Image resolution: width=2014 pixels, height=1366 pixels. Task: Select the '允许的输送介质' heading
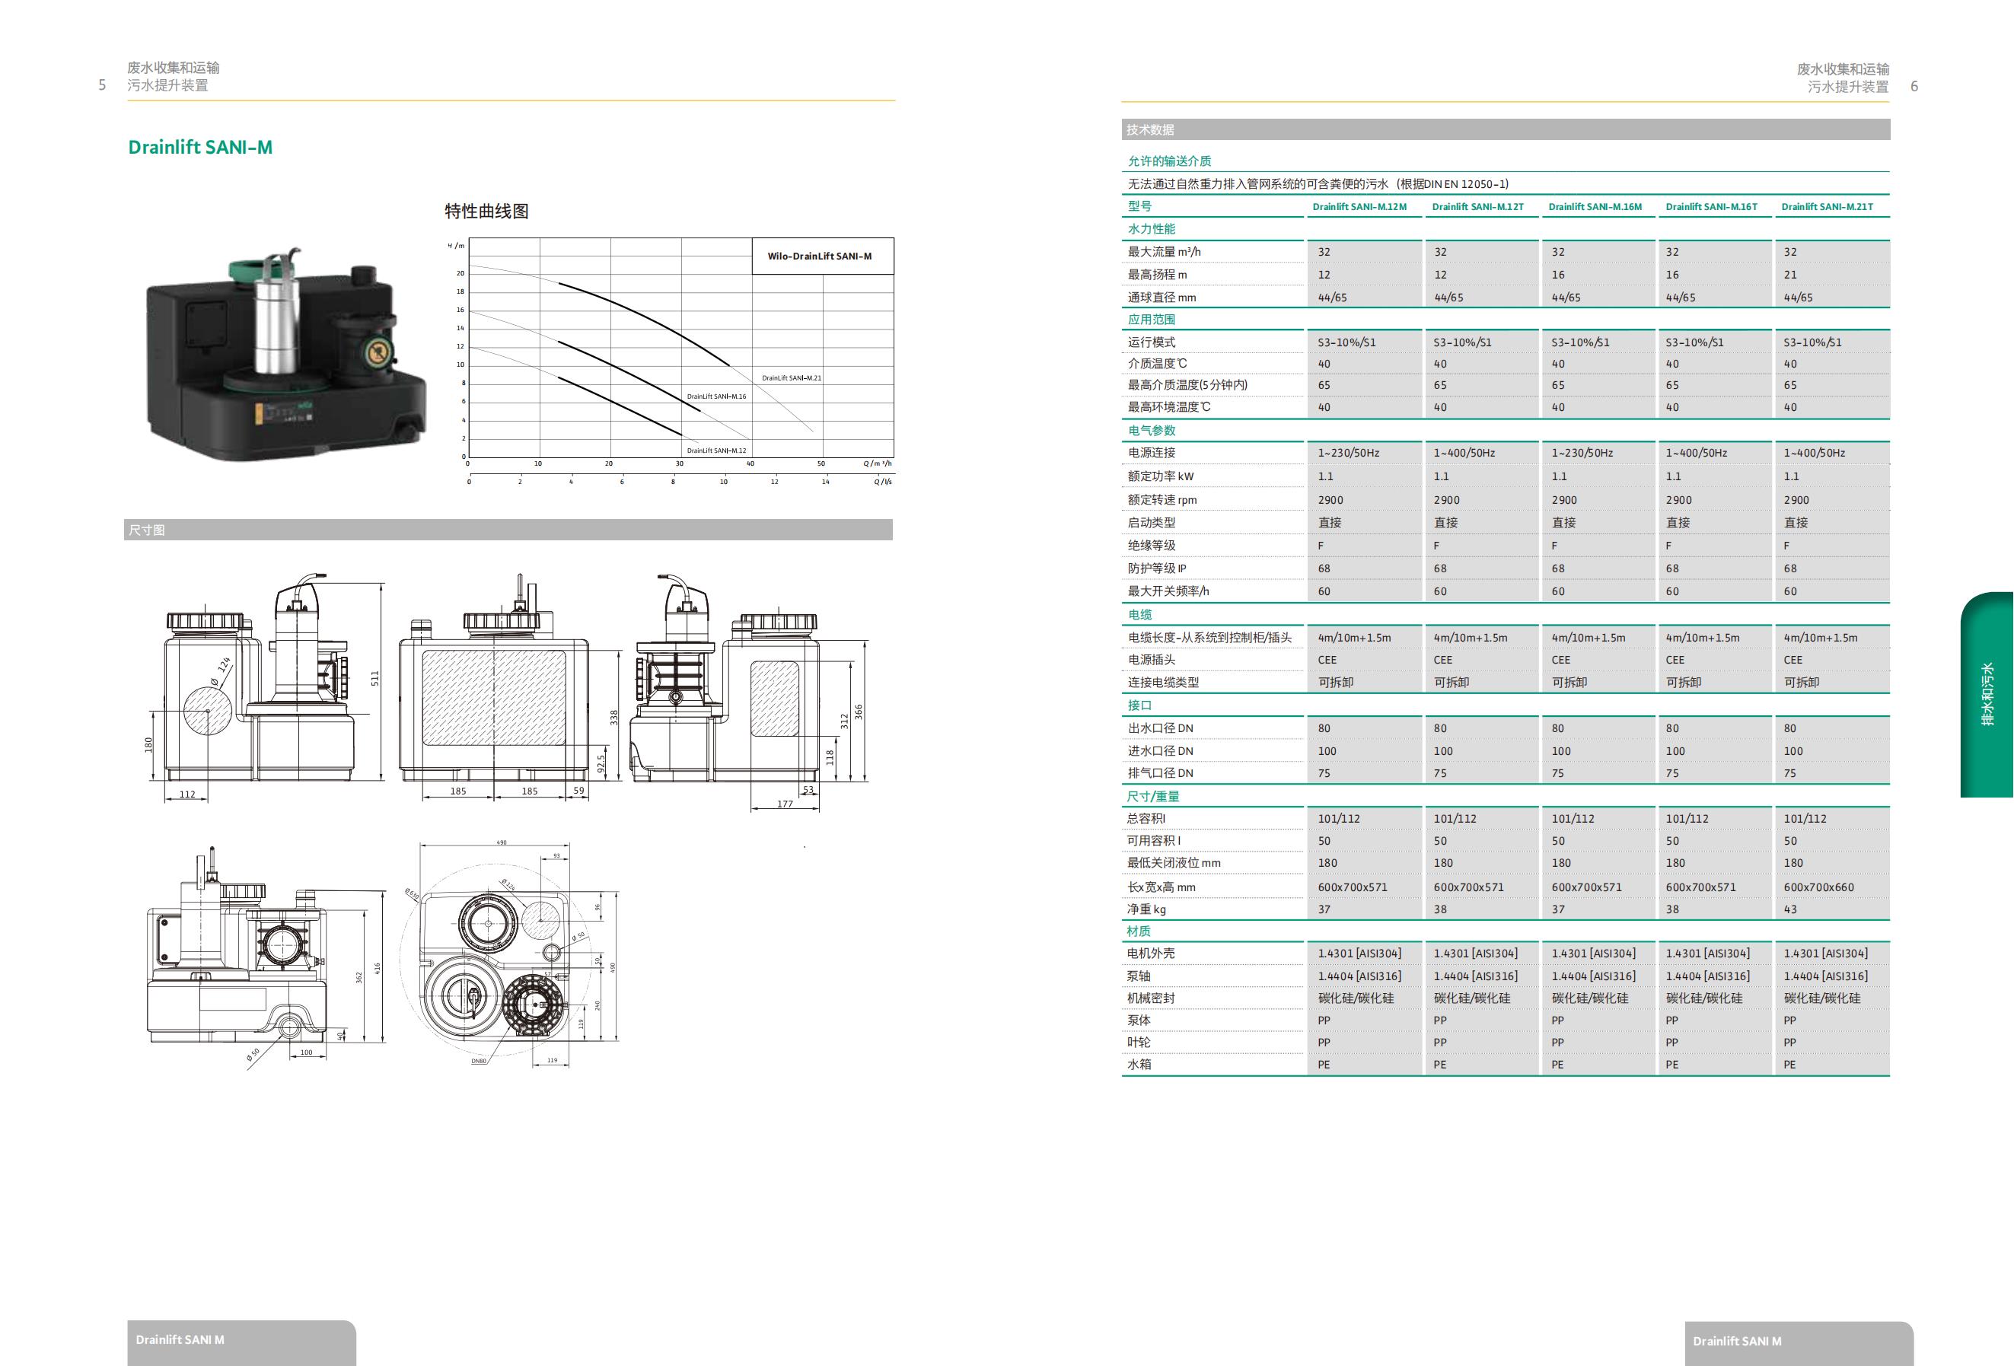[x=1169, y=161]
